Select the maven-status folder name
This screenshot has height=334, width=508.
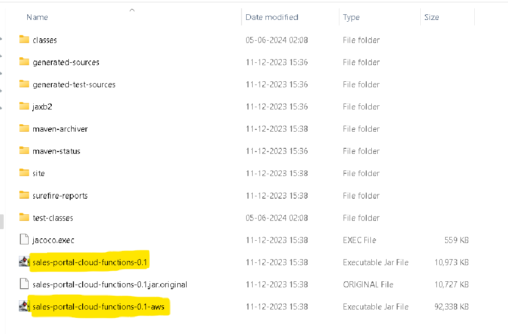(56, 151)
